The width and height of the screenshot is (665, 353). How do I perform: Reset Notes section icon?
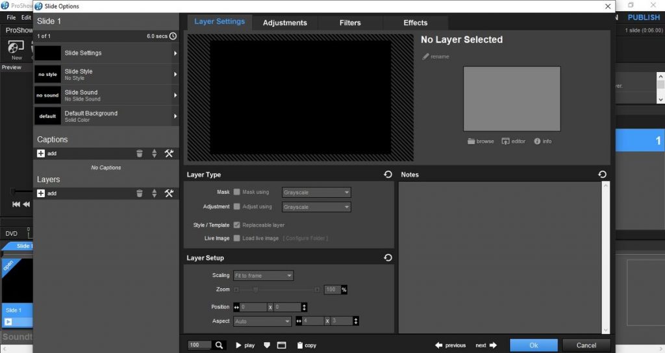tap(602, 174)
